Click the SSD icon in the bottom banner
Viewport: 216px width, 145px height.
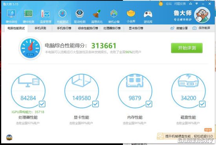tap(160, 136)
